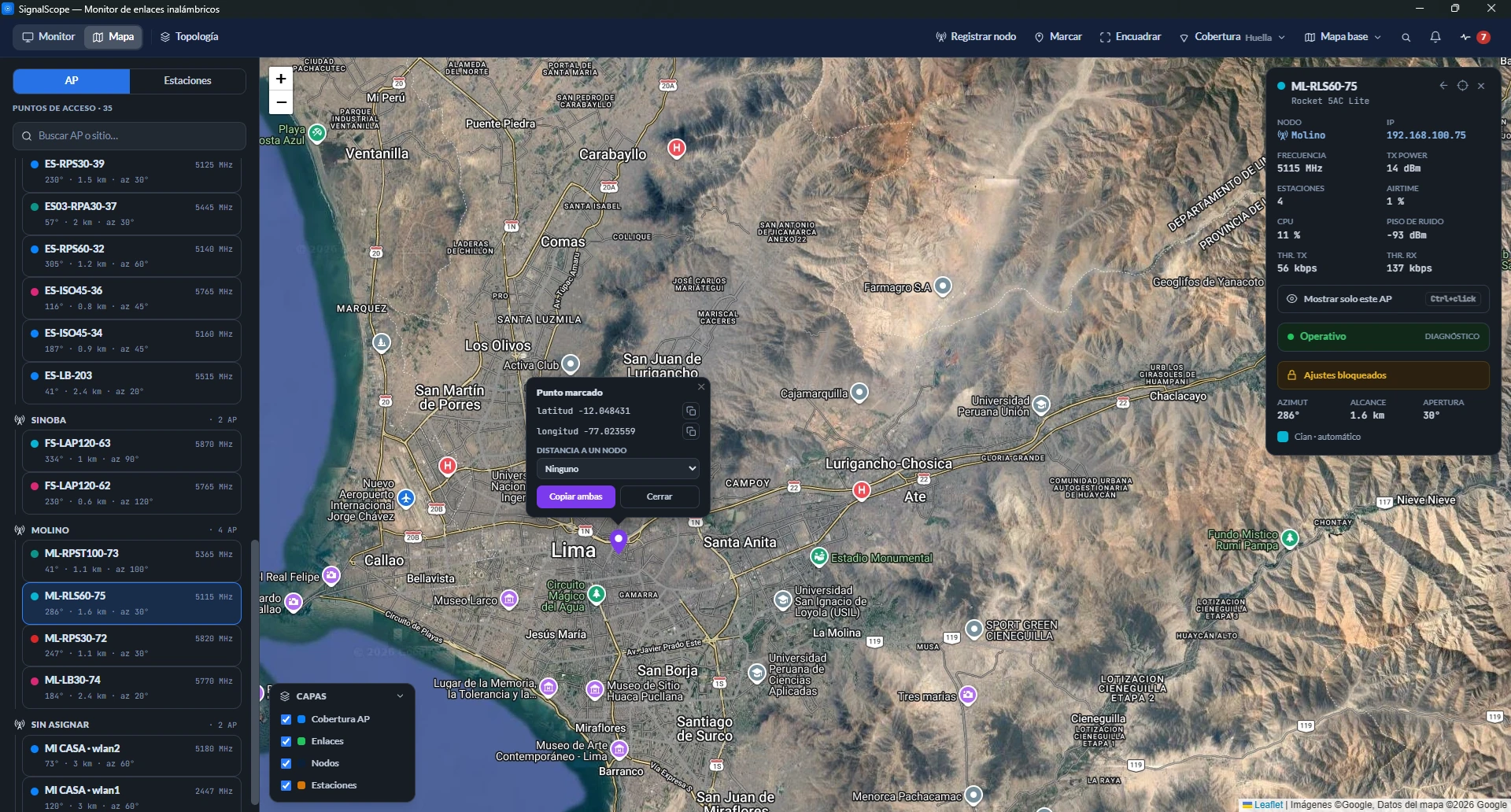Copy the latitud value icon
1511x812 pixels.
point(691,411)
